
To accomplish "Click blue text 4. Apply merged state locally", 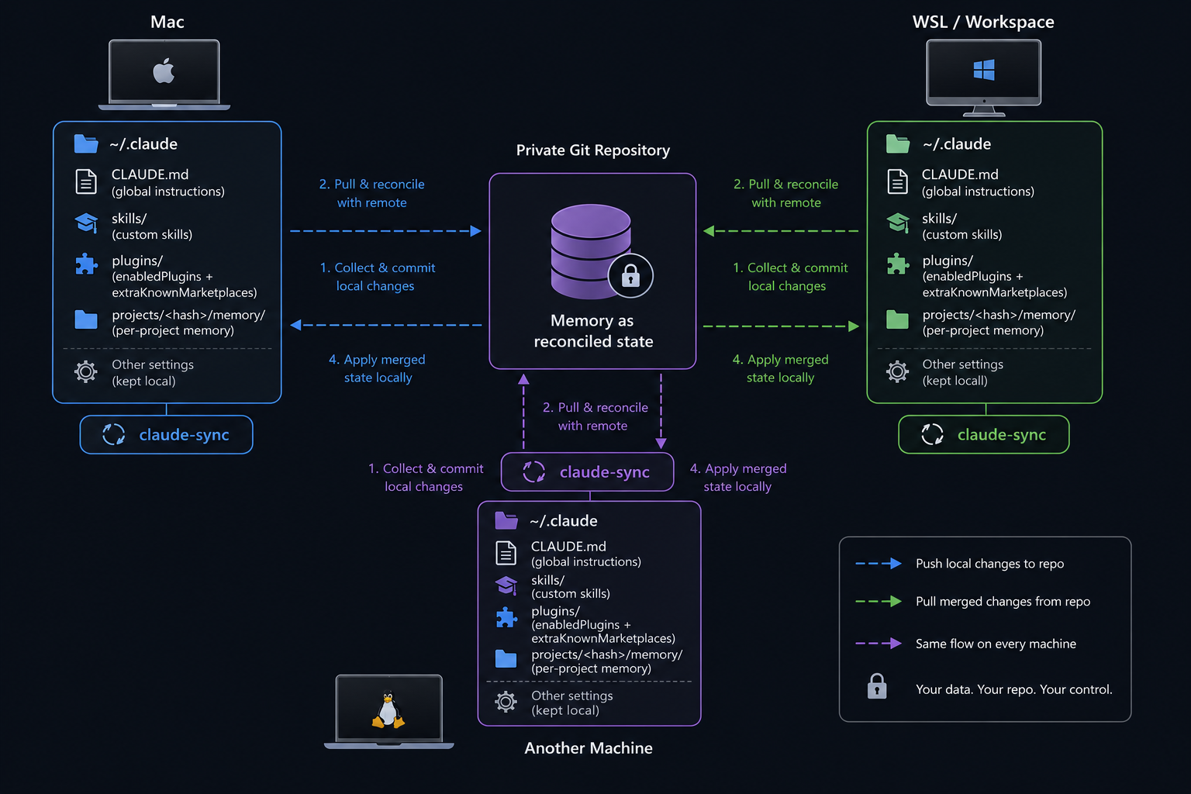I will point(378,368).
